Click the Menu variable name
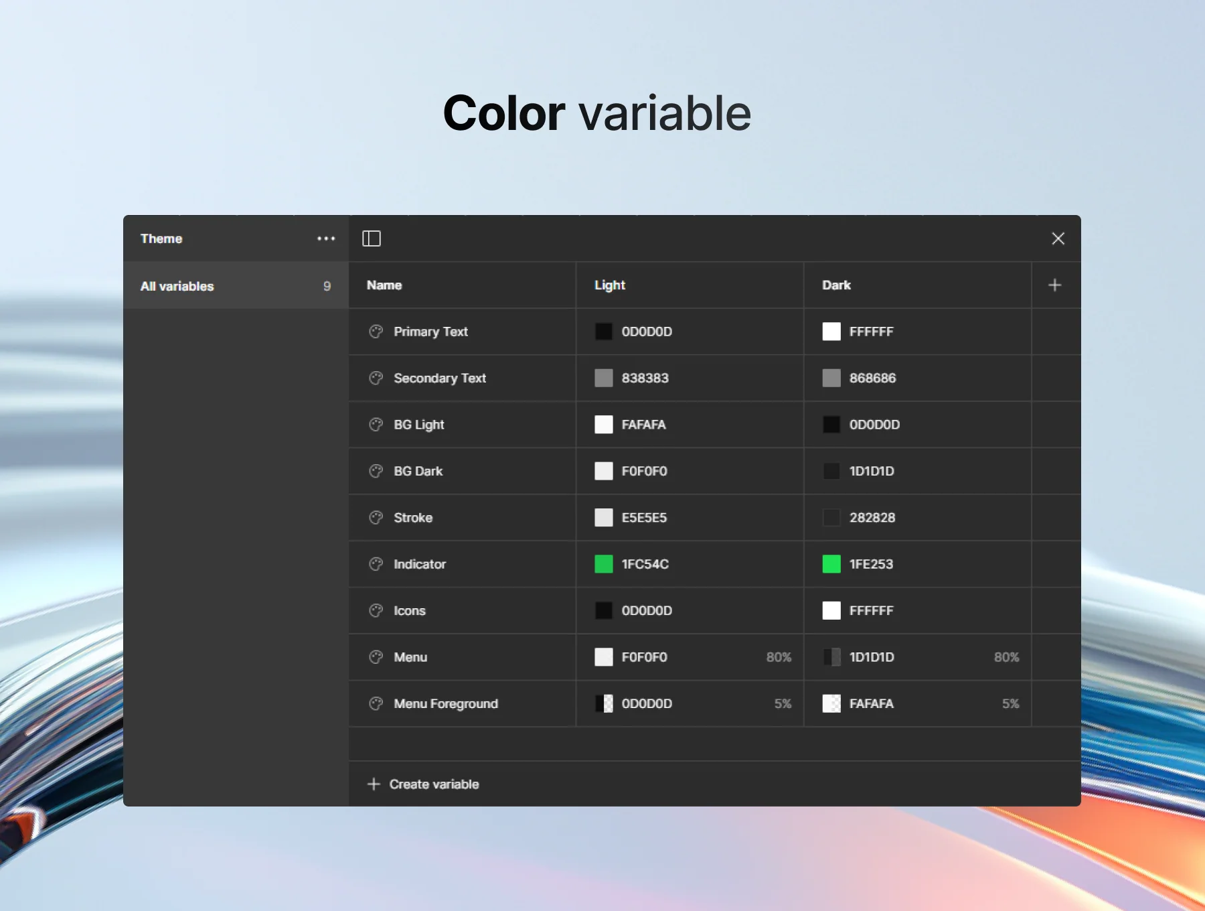The image size is (1205, 911). point(410,657)
